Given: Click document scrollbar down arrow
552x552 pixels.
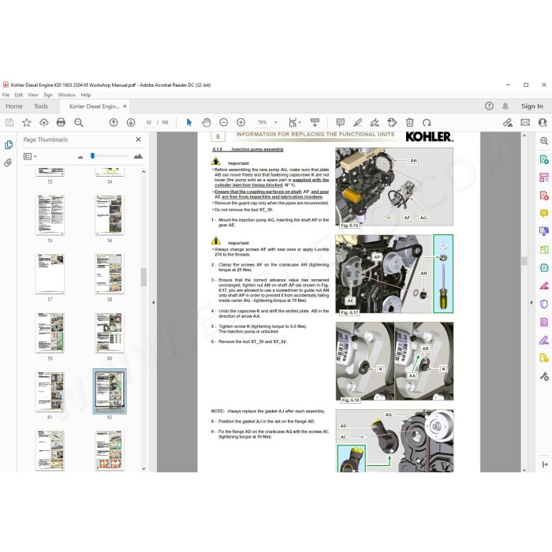Looking at the screenshot, I should (524, 470).
